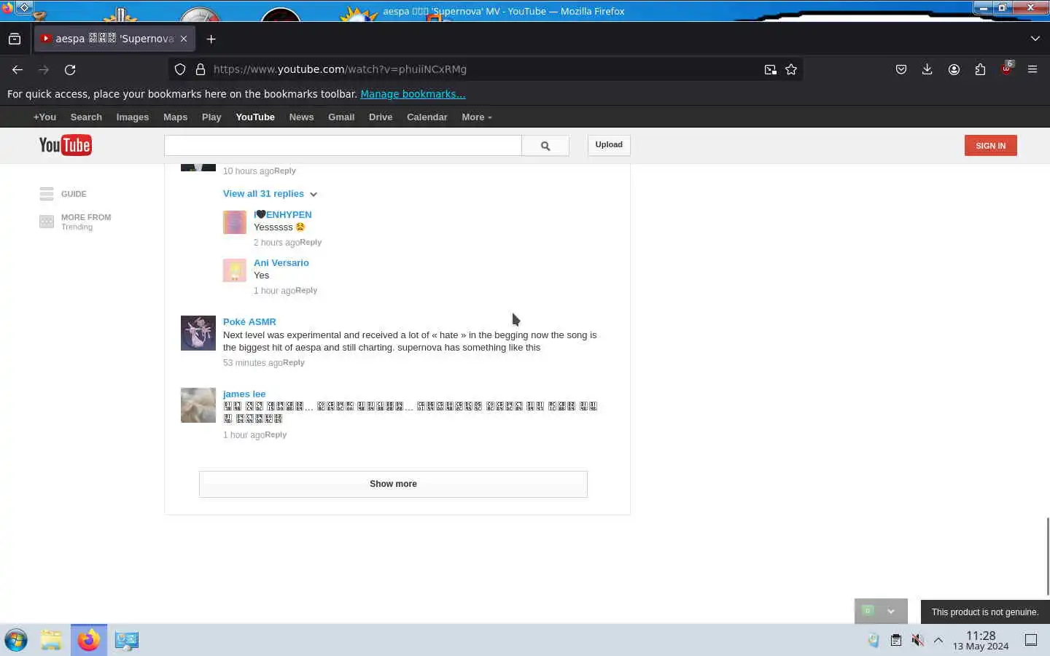Bookmark this page with the star
The width and height of the screenshot is (1050, 656).
(x=791, y=69)
